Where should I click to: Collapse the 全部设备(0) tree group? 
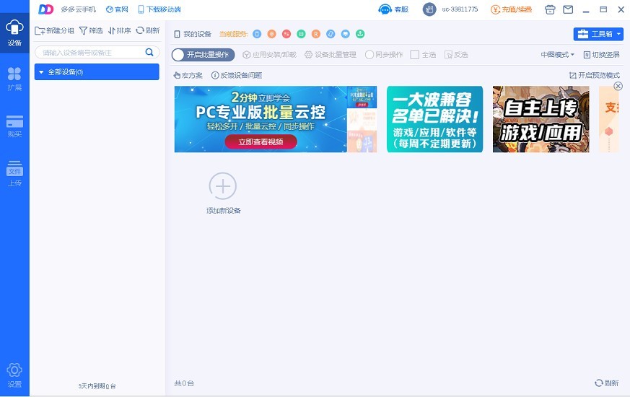point(41,72)
